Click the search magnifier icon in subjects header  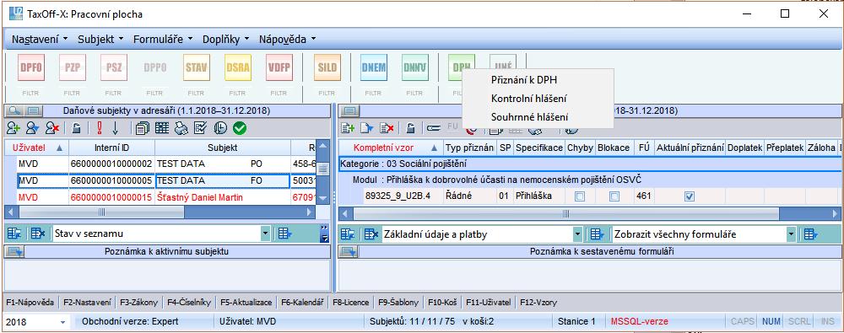click(x=14, y=110)
